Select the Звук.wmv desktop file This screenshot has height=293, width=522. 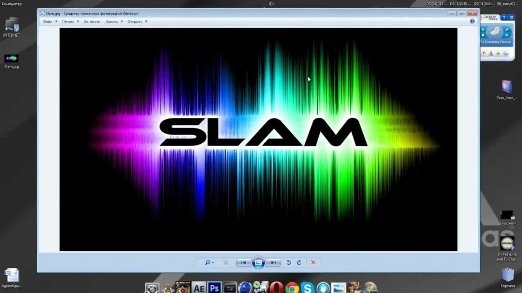pyautogui.click(x=507, y=218)
